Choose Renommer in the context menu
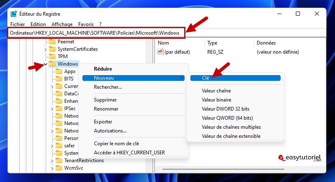 pos(134,109)
